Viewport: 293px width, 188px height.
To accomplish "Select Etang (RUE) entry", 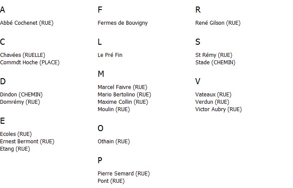I will coord(15,149).
